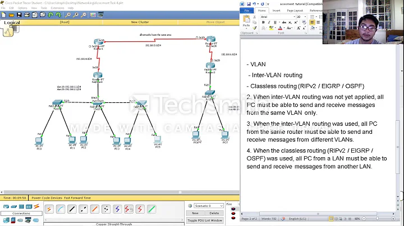Click PC0 in the network diagram
The height and width of the screenshot is (226, 404).
[x=39, y=141]
